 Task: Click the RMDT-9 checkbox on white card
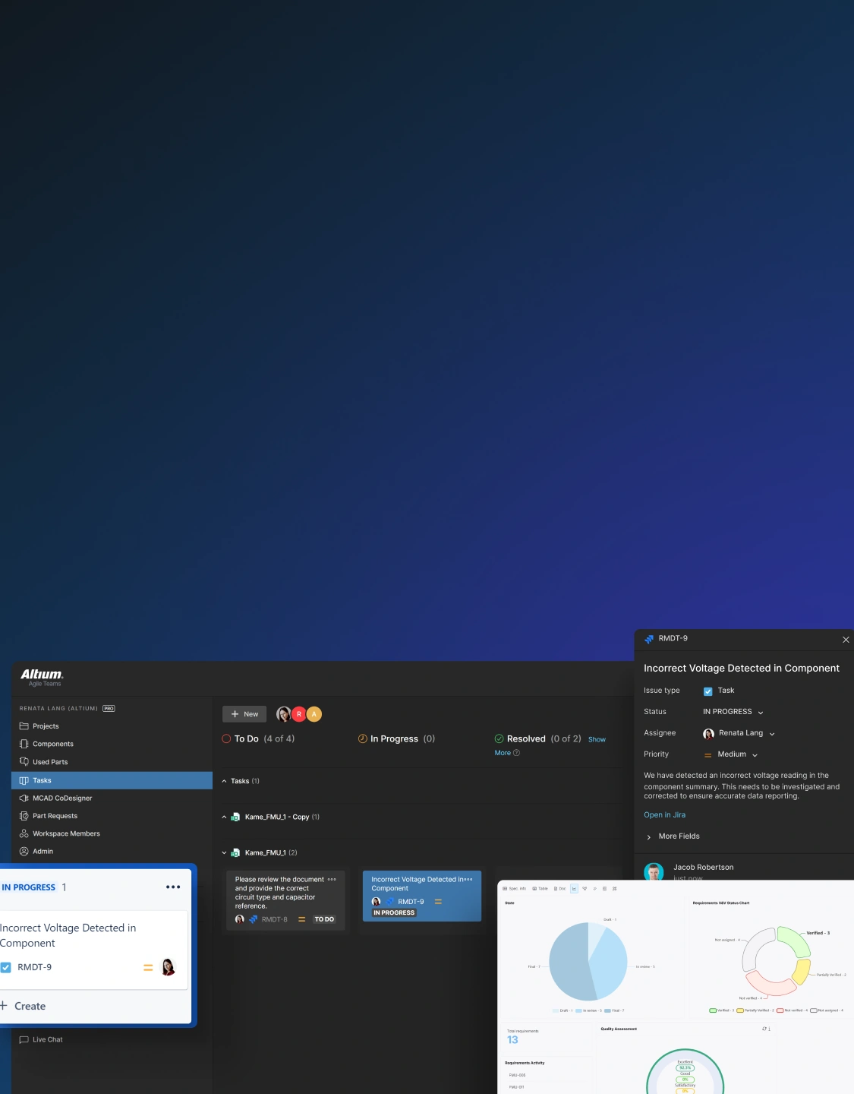(6, 967)
